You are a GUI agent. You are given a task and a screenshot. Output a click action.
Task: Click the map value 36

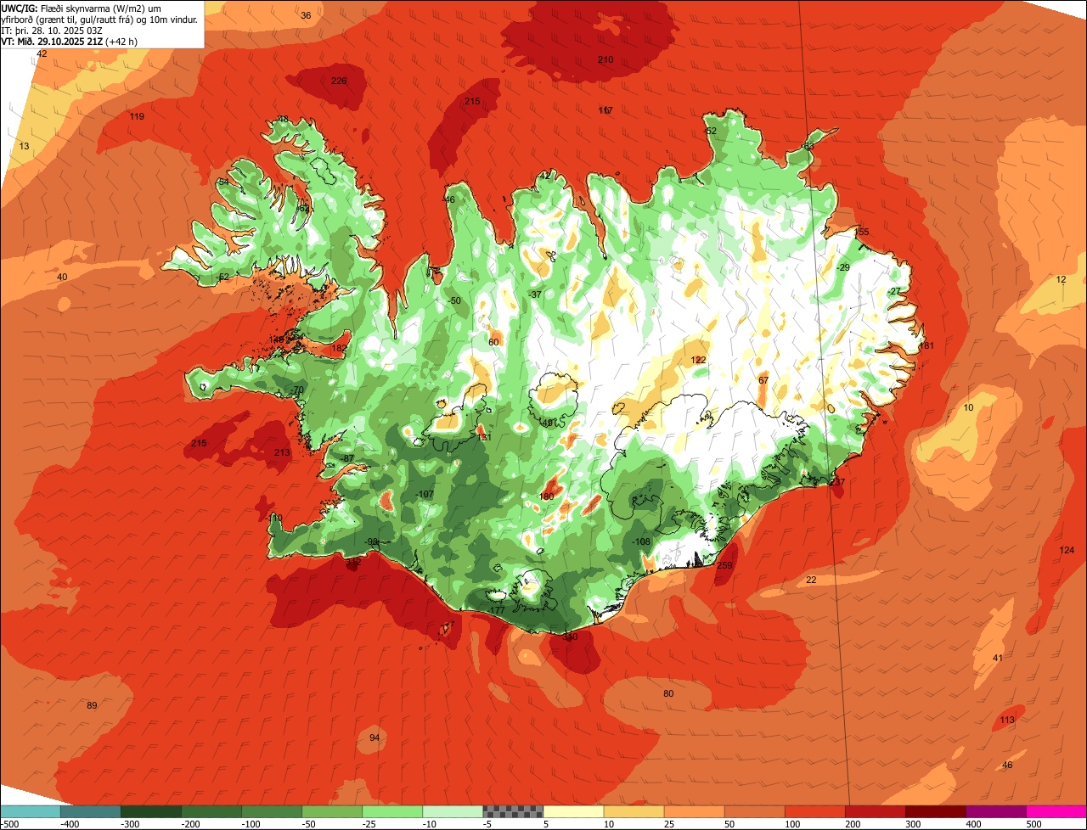click(306, 15)
